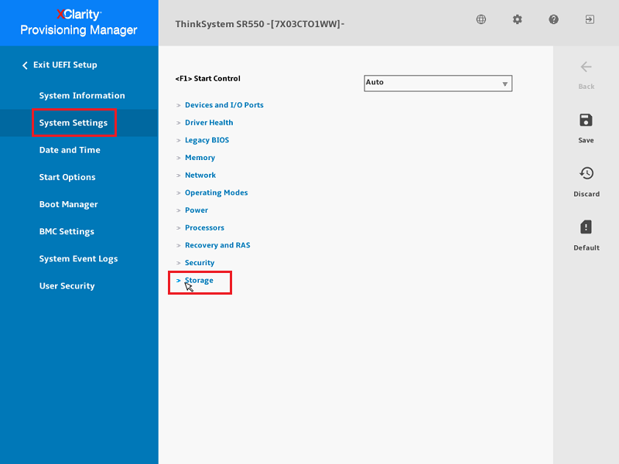
Task: Click the Save floppy disk icon
Action: click(586, 121)
